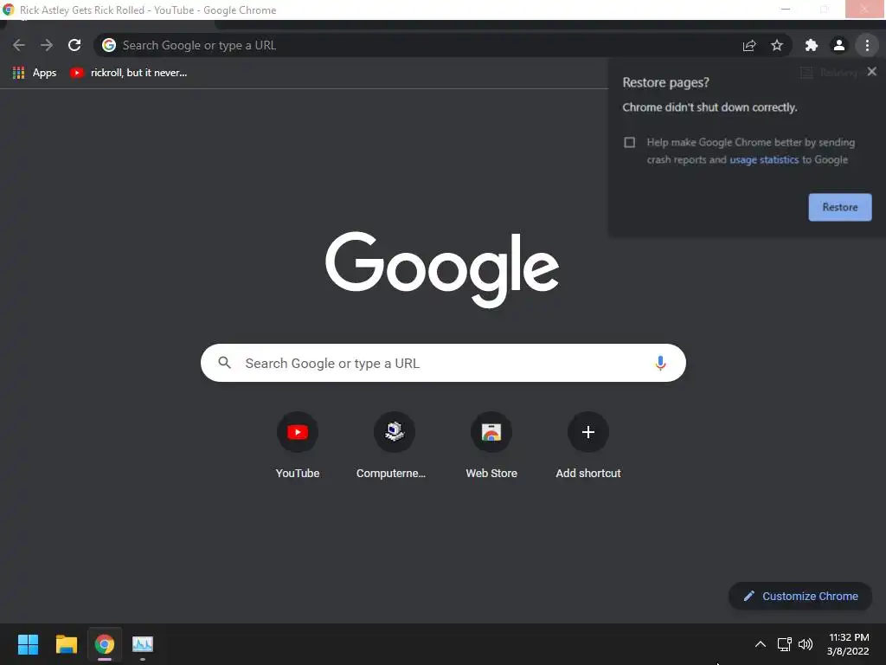Open the faded Reading list button

tap(830, 73)
